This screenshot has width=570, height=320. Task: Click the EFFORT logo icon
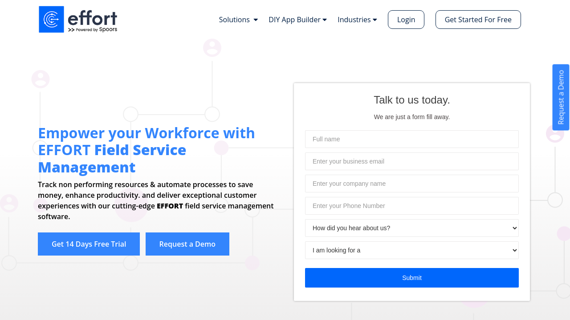52,19
